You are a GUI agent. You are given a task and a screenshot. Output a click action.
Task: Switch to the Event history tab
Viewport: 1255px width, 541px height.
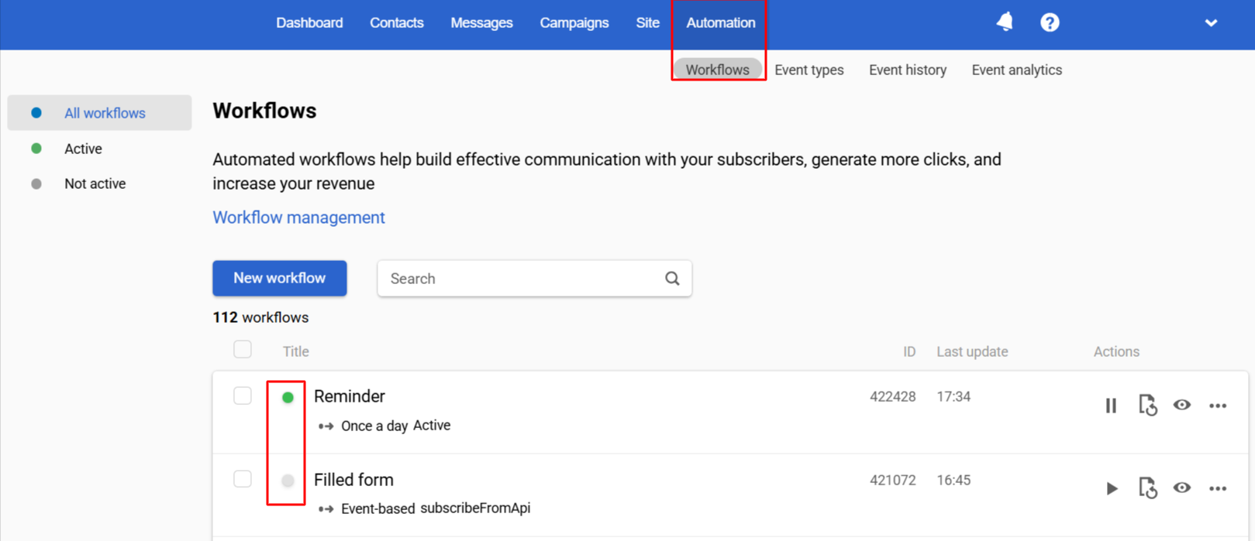click(908, 70)
